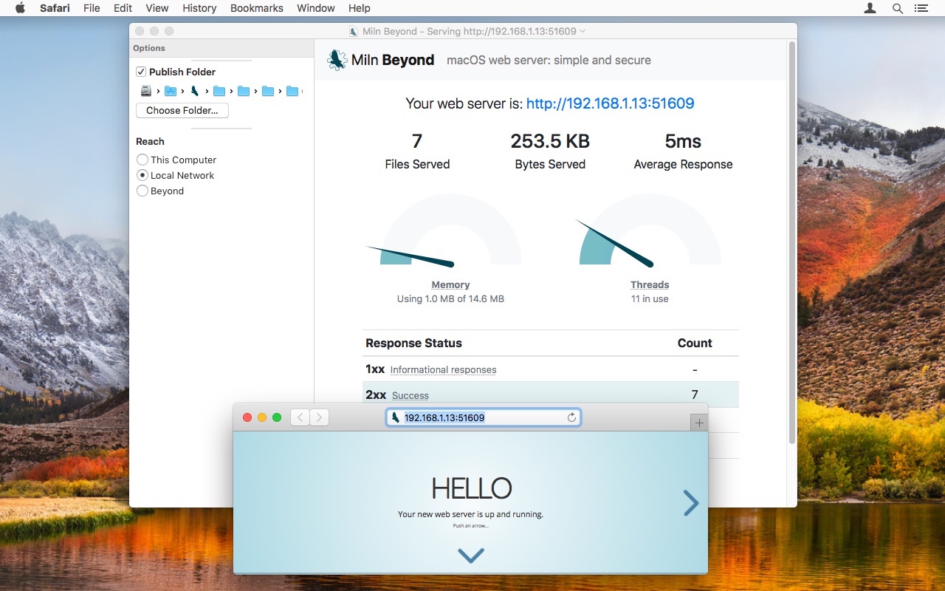Select the hard disk icon in the folder path
This screenshot has height=591, width=945.
point(145,90)
